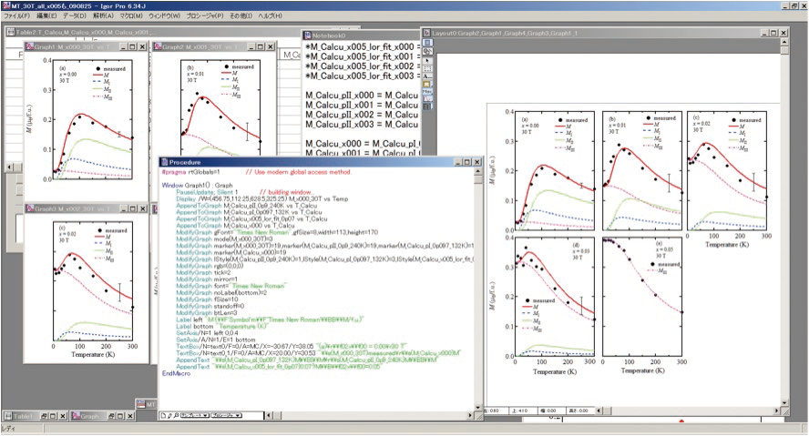Click Layout status field showing 上: 41.0
Image resolution: width=809 pixels, height=436 pixels.
tap(523, 411)
